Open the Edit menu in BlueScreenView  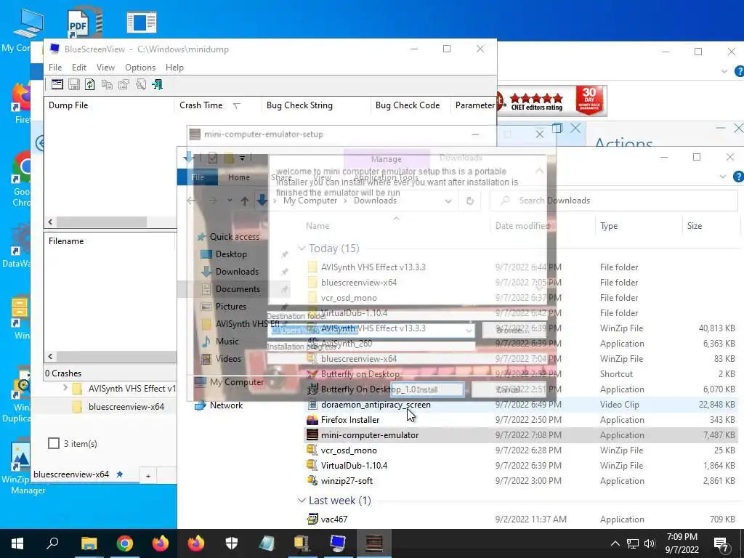click(78, 68)
